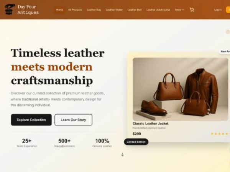Click the orange button beside Log in
Image resolution: width=230 pixels, height=172 pixels.
pyautogui.click(x=228, y=10)
